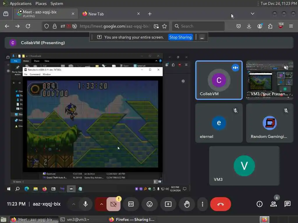The image size is (298, 223).
Task: Close the New Tab tab
Action: tap(139, 14)
